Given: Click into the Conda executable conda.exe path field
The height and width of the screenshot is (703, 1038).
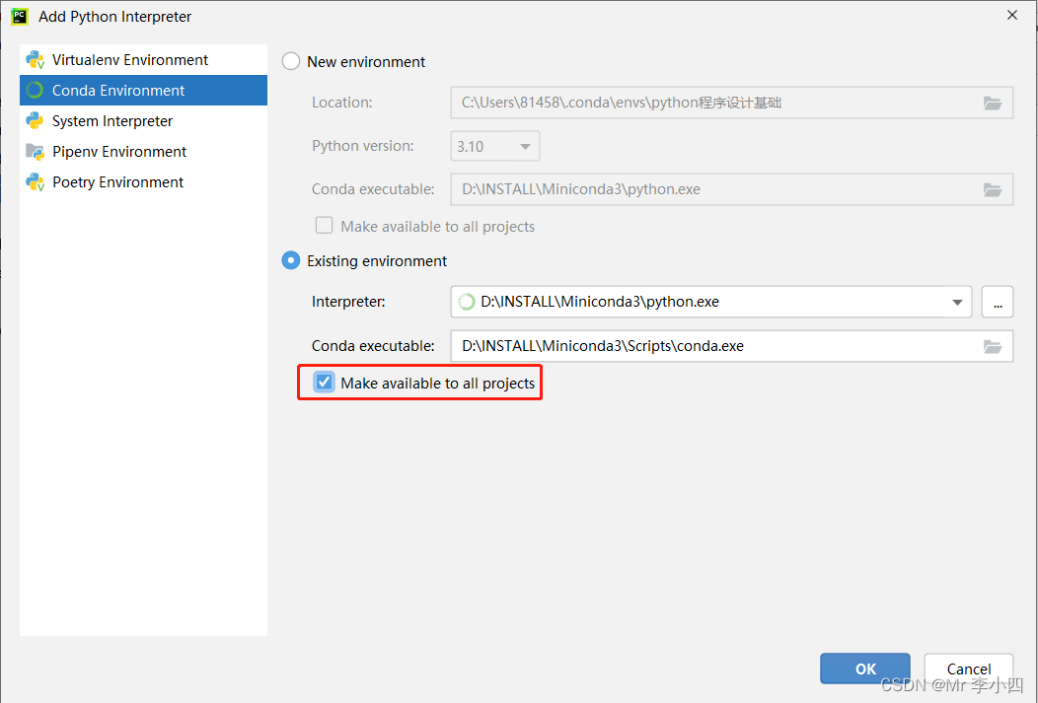Looking at the screenshot, I should click(710, 346).
